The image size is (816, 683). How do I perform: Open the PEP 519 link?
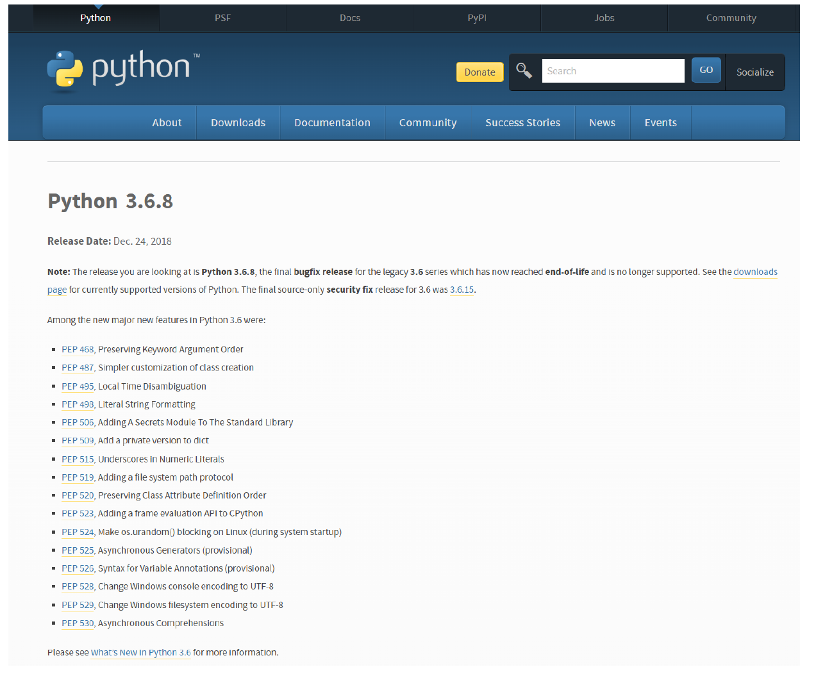pyautogui.click(x=78, y=477)
